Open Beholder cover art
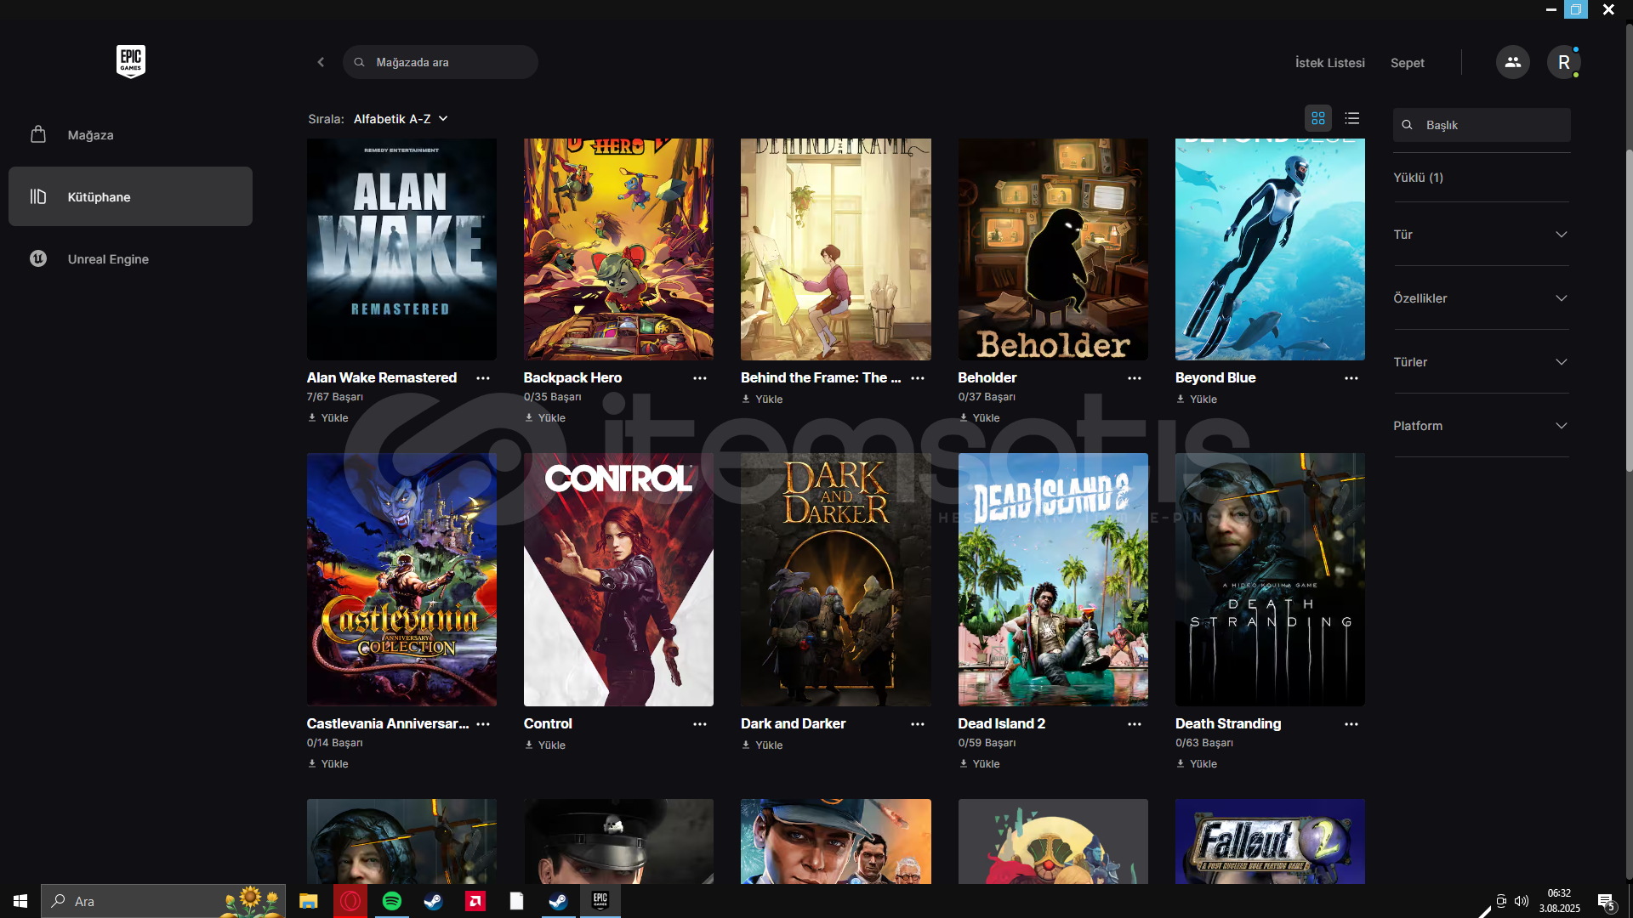Viewport: 1633px width, 918px height. coord(1053,249)
